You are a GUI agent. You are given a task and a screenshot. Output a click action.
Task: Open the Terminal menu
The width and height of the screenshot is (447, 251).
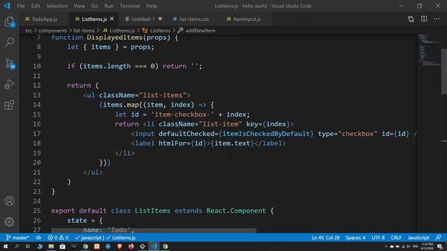tap(130, 6)
